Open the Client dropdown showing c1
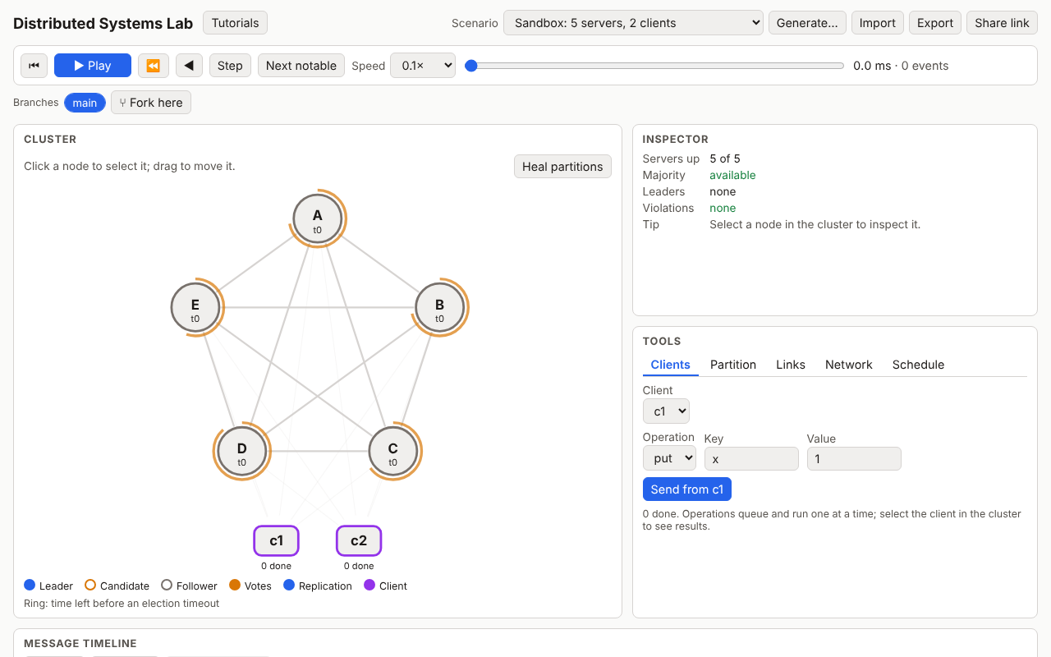Image resolution: width=1051 pixels, height=657 pixels. click(666, 411)
